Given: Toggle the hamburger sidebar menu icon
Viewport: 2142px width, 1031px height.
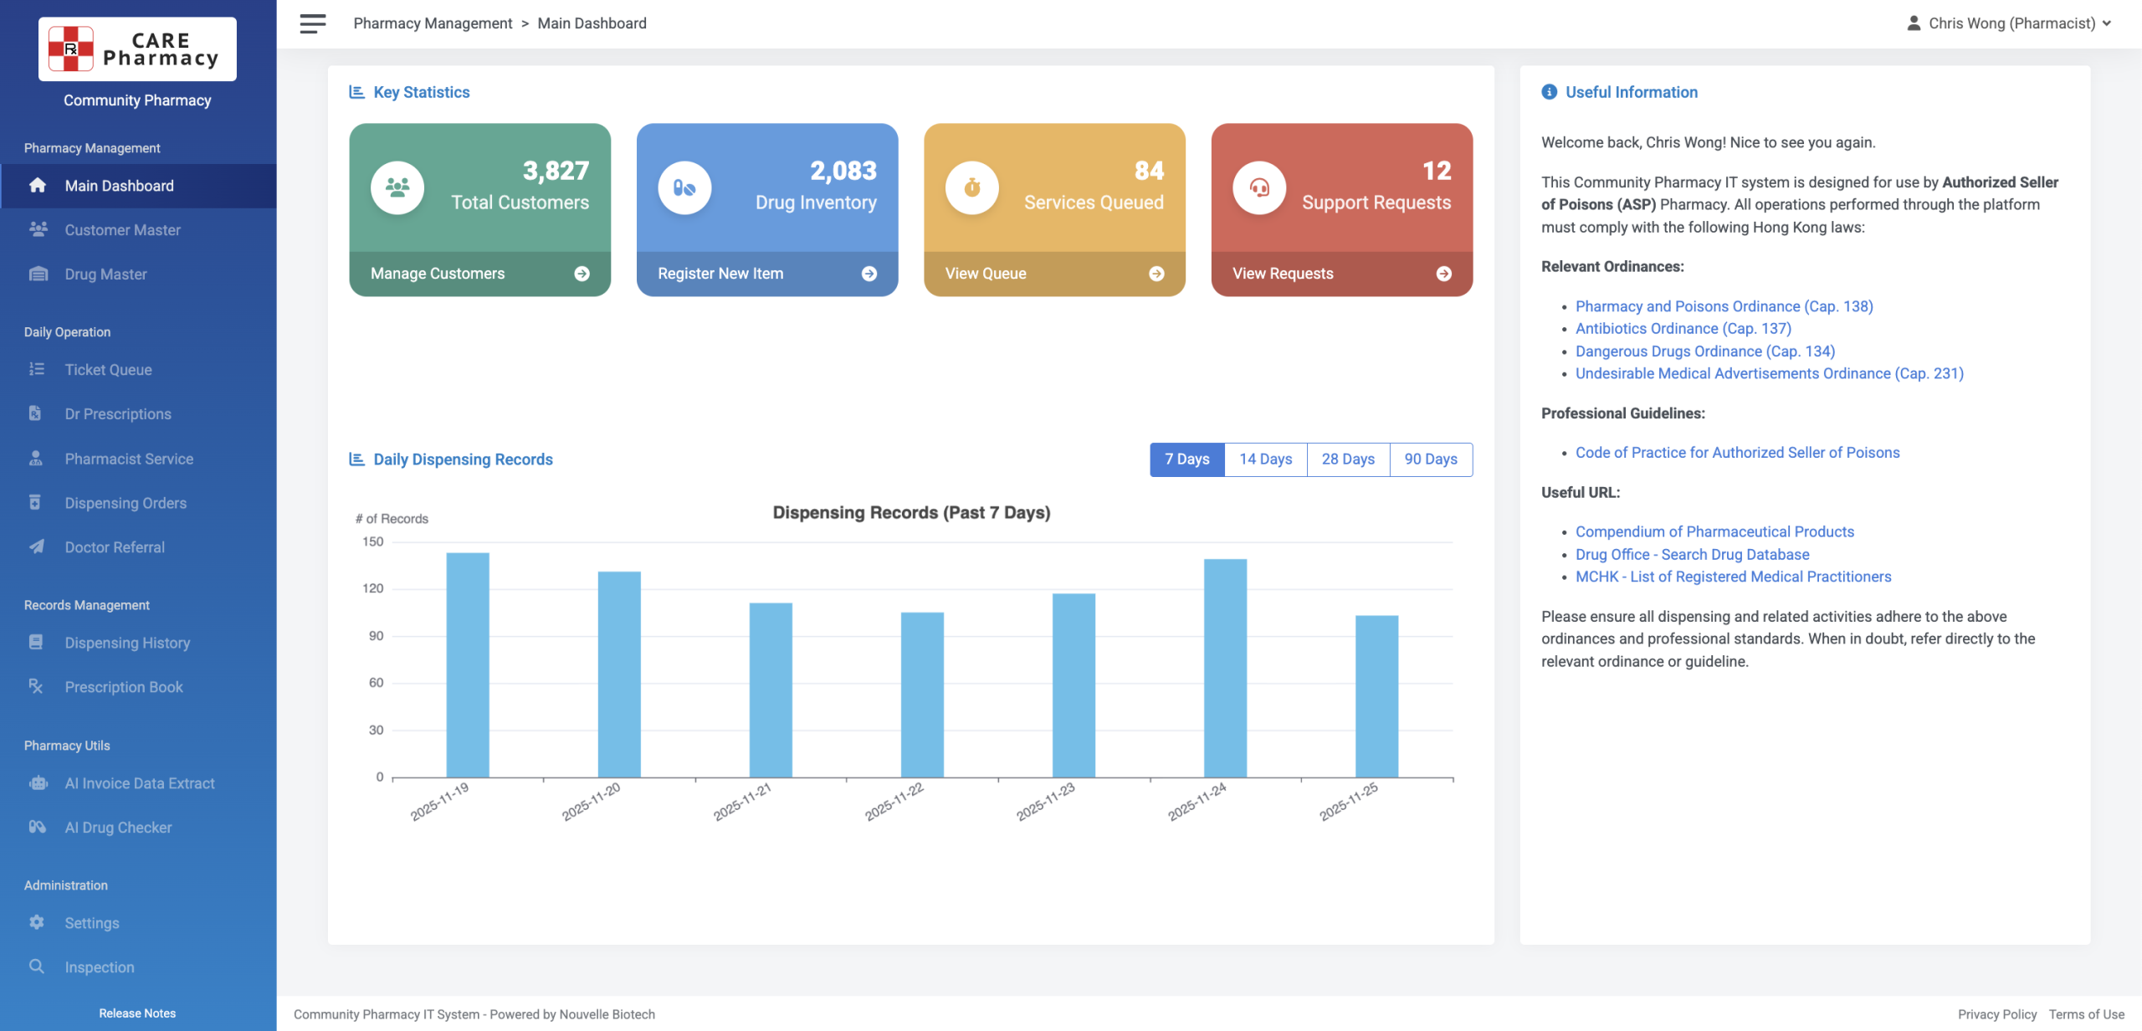Looking at the screenshot, I should [x=312, y=23].
